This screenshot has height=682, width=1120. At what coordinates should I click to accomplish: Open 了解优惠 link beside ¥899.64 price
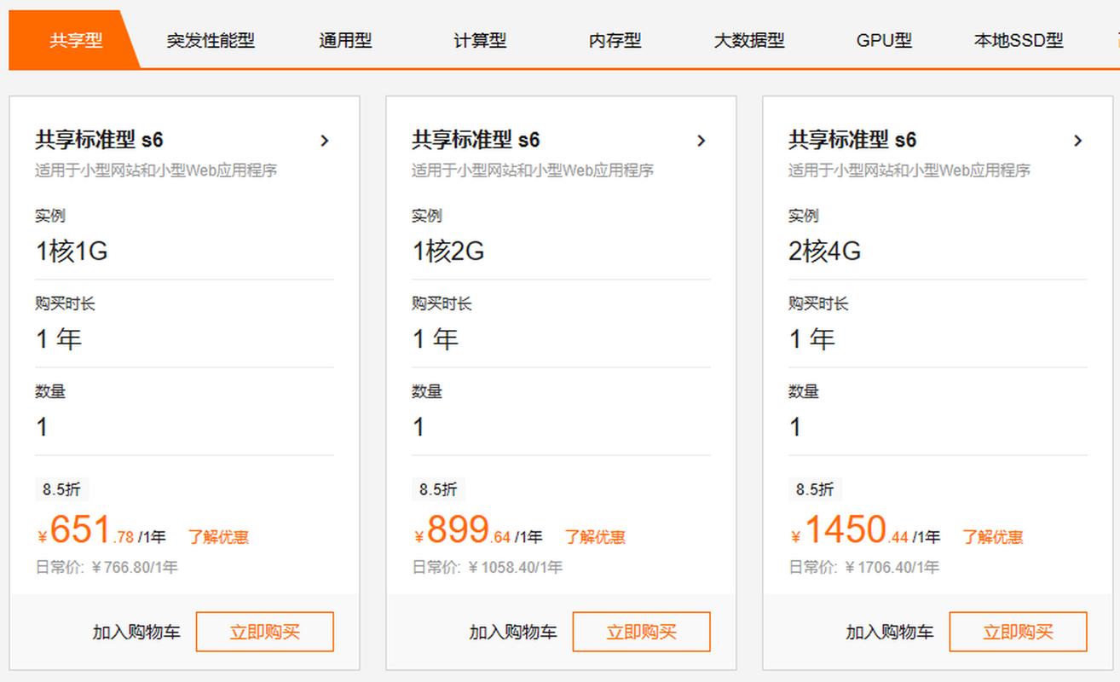click(x=595, y=537)
